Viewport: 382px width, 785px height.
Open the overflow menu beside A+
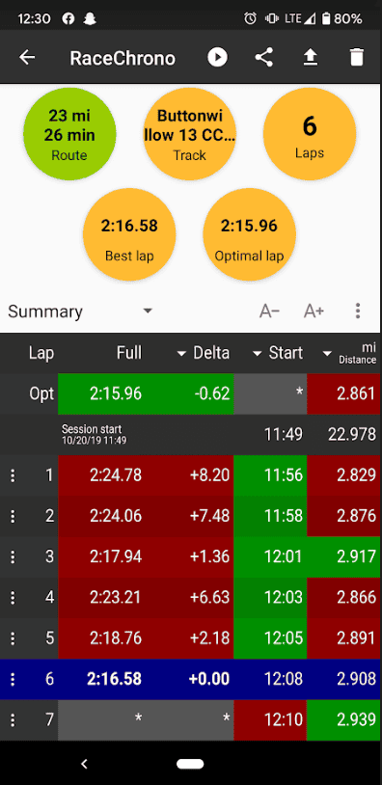coord(358,311)
